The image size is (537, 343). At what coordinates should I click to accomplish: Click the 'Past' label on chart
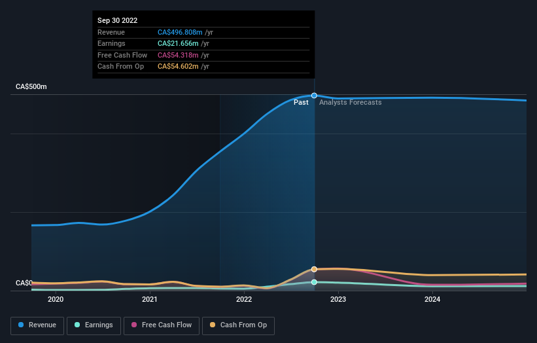coord(301,103)
